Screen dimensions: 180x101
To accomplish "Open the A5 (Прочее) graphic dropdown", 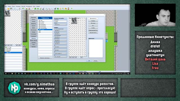I will tap(60, 43).
